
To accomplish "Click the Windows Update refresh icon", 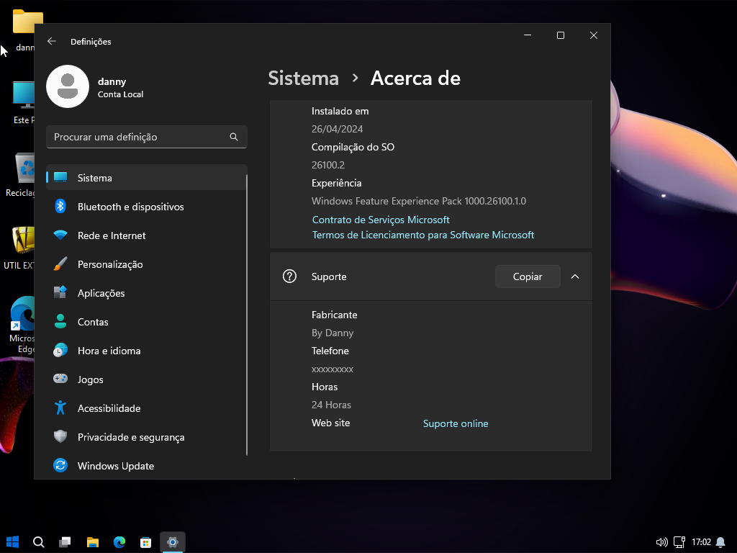I will pyautogui.click(x=60, y=465).
